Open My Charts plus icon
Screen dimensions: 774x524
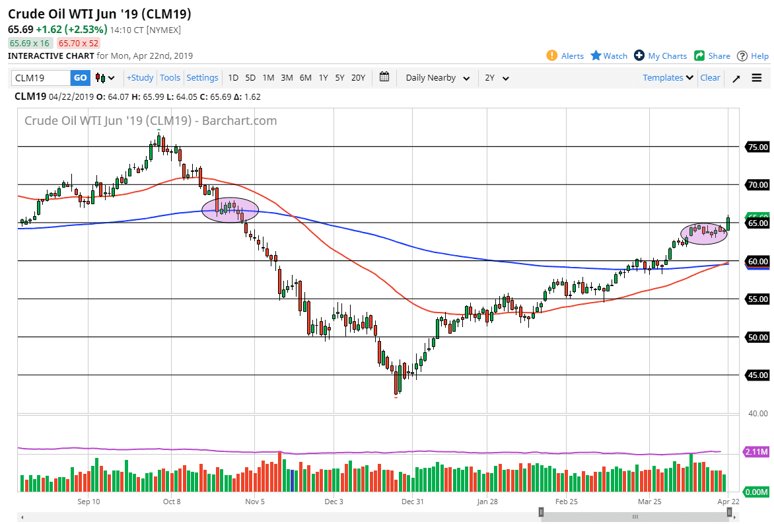(639, 56)
